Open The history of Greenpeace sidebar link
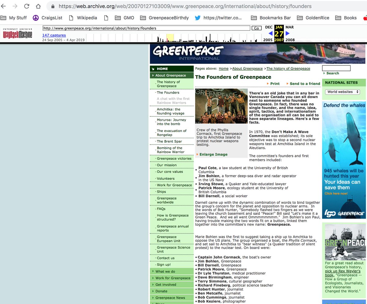 tap(168, 84)
